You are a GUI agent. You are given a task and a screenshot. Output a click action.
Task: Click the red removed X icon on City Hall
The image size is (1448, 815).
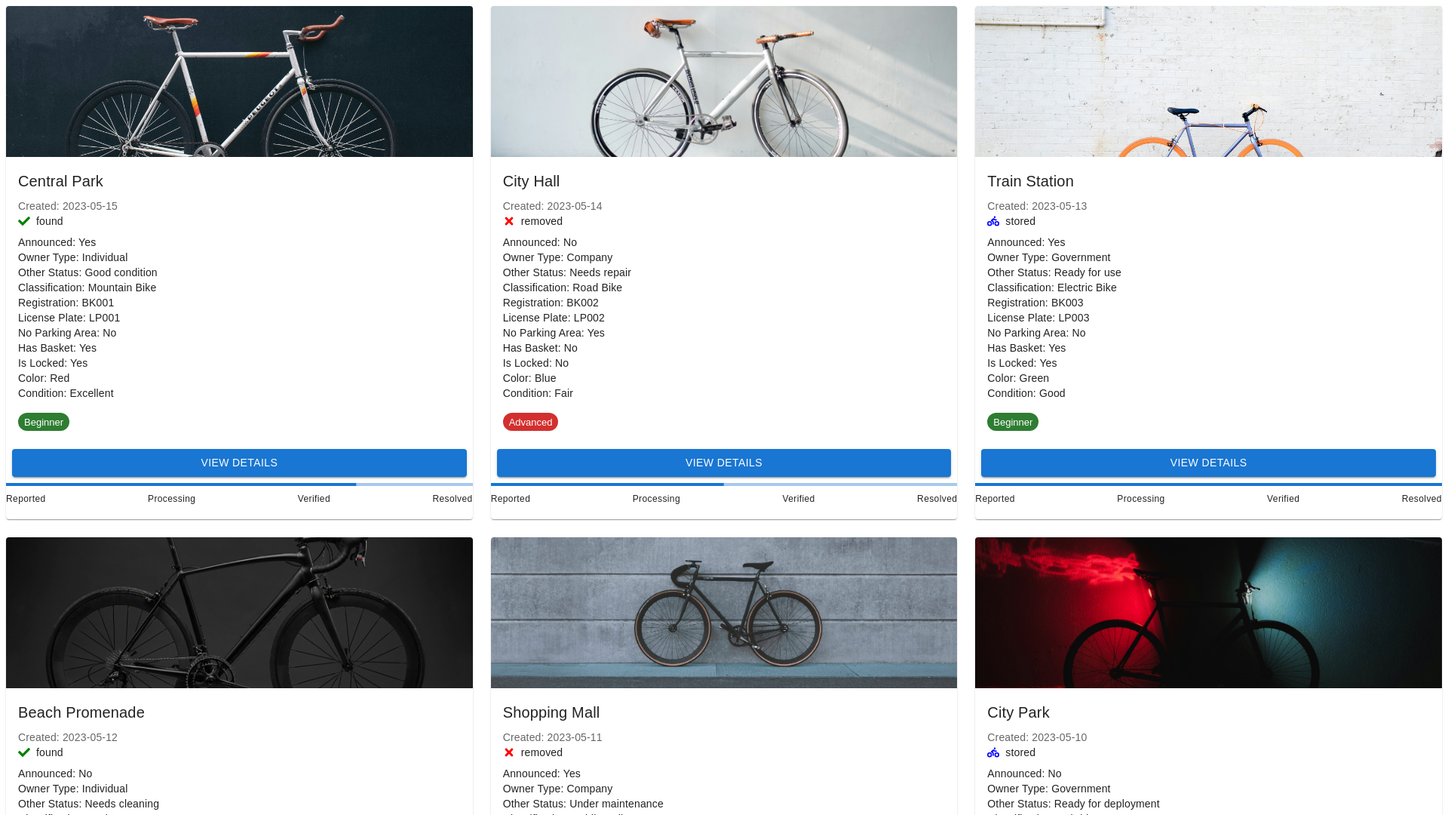(508, 221)
